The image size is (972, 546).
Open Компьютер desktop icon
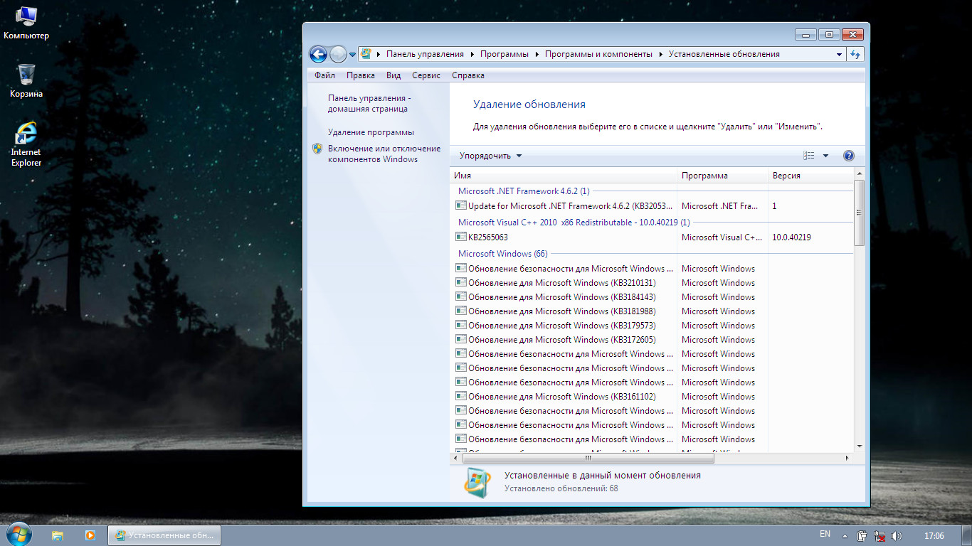point(26,23)
